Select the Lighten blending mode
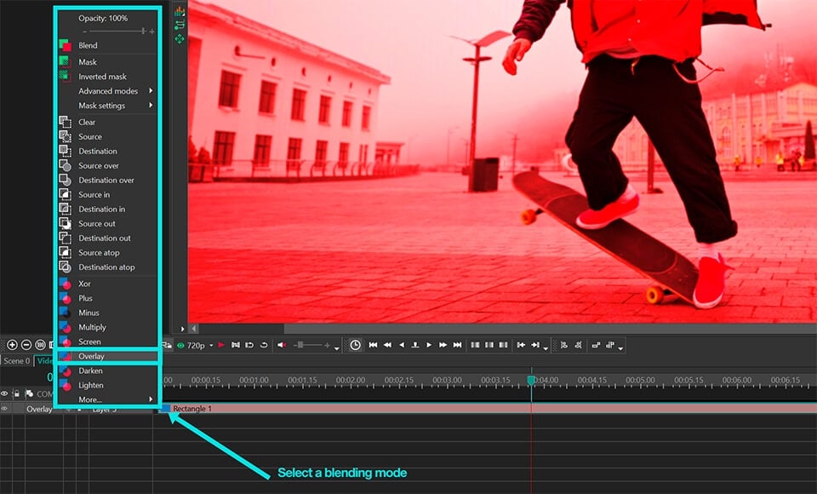The height and width of the screenshot is (494, 817). pyautogui.click(x=107, y=386)
